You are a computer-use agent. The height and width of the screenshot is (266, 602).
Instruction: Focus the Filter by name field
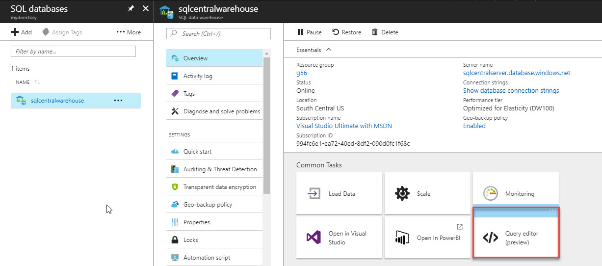pos(73,51)
